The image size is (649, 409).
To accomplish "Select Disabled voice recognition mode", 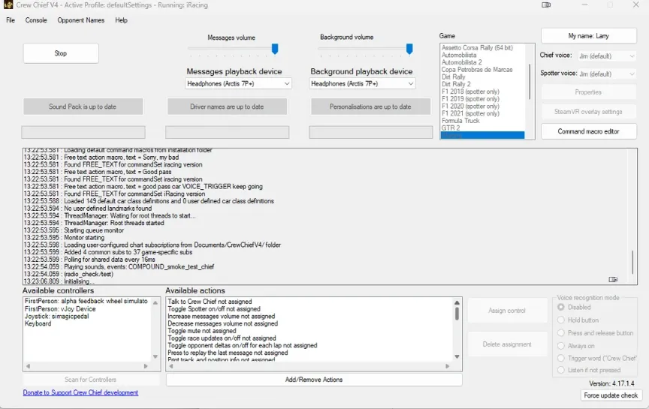I will click(x=575, y=307).
